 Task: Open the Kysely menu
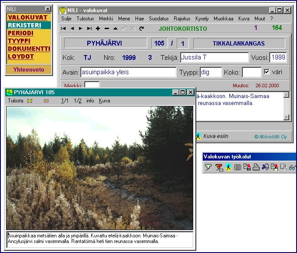[202, 19]
